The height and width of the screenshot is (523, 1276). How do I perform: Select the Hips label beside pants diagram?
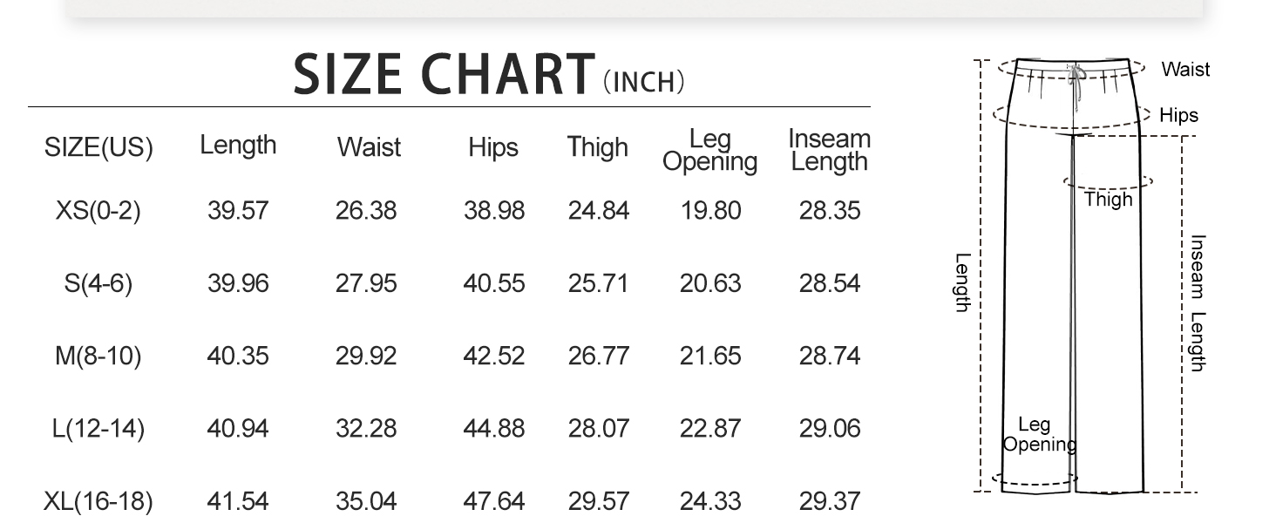pos(1178,116)
